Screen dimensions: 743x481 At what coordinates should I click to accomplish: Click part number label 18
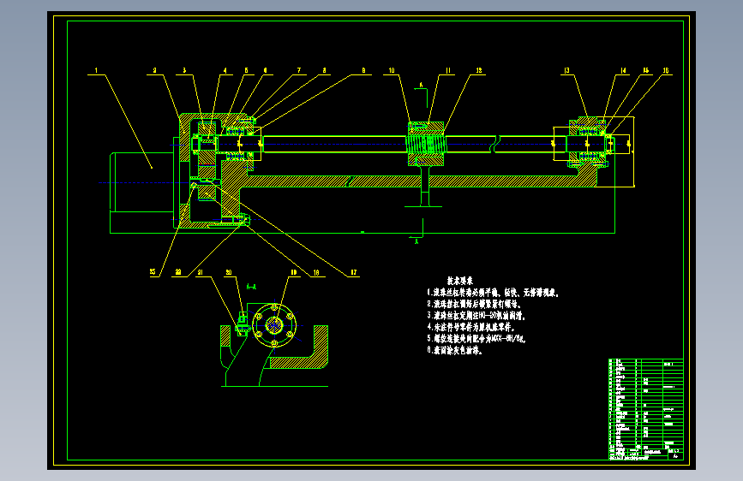316,272
